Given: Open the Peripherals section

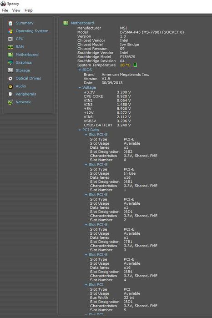Looking at the screenshot, I should [x=26, y=94].
